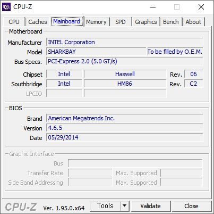Image resolution: width=214 pixels, height=214 pixels.
Task: Click the Manufacturer label
Action: click(x=25, y=43)
